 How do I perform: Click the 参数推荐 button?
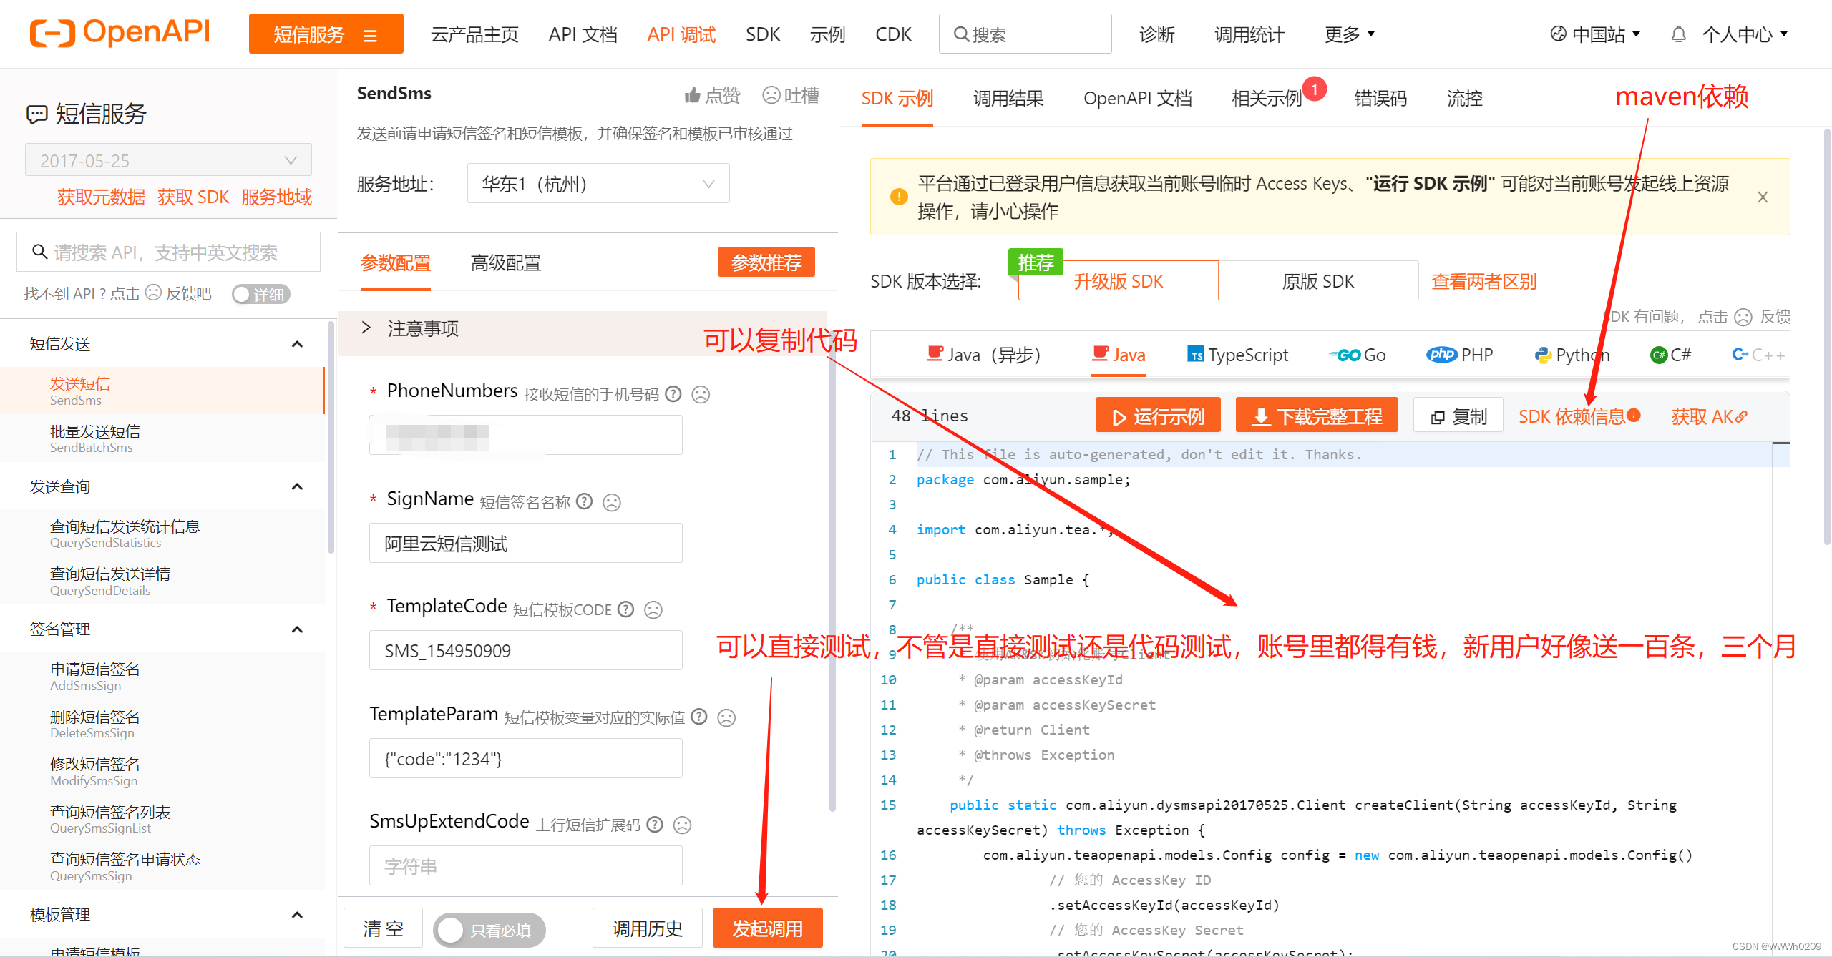point(766,262)
